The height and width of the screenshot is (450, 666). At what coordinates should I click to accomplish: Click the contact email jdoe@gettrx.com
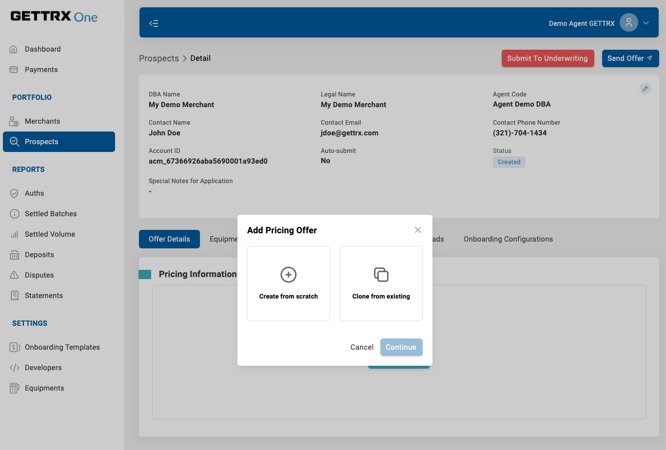coord(350,133)
